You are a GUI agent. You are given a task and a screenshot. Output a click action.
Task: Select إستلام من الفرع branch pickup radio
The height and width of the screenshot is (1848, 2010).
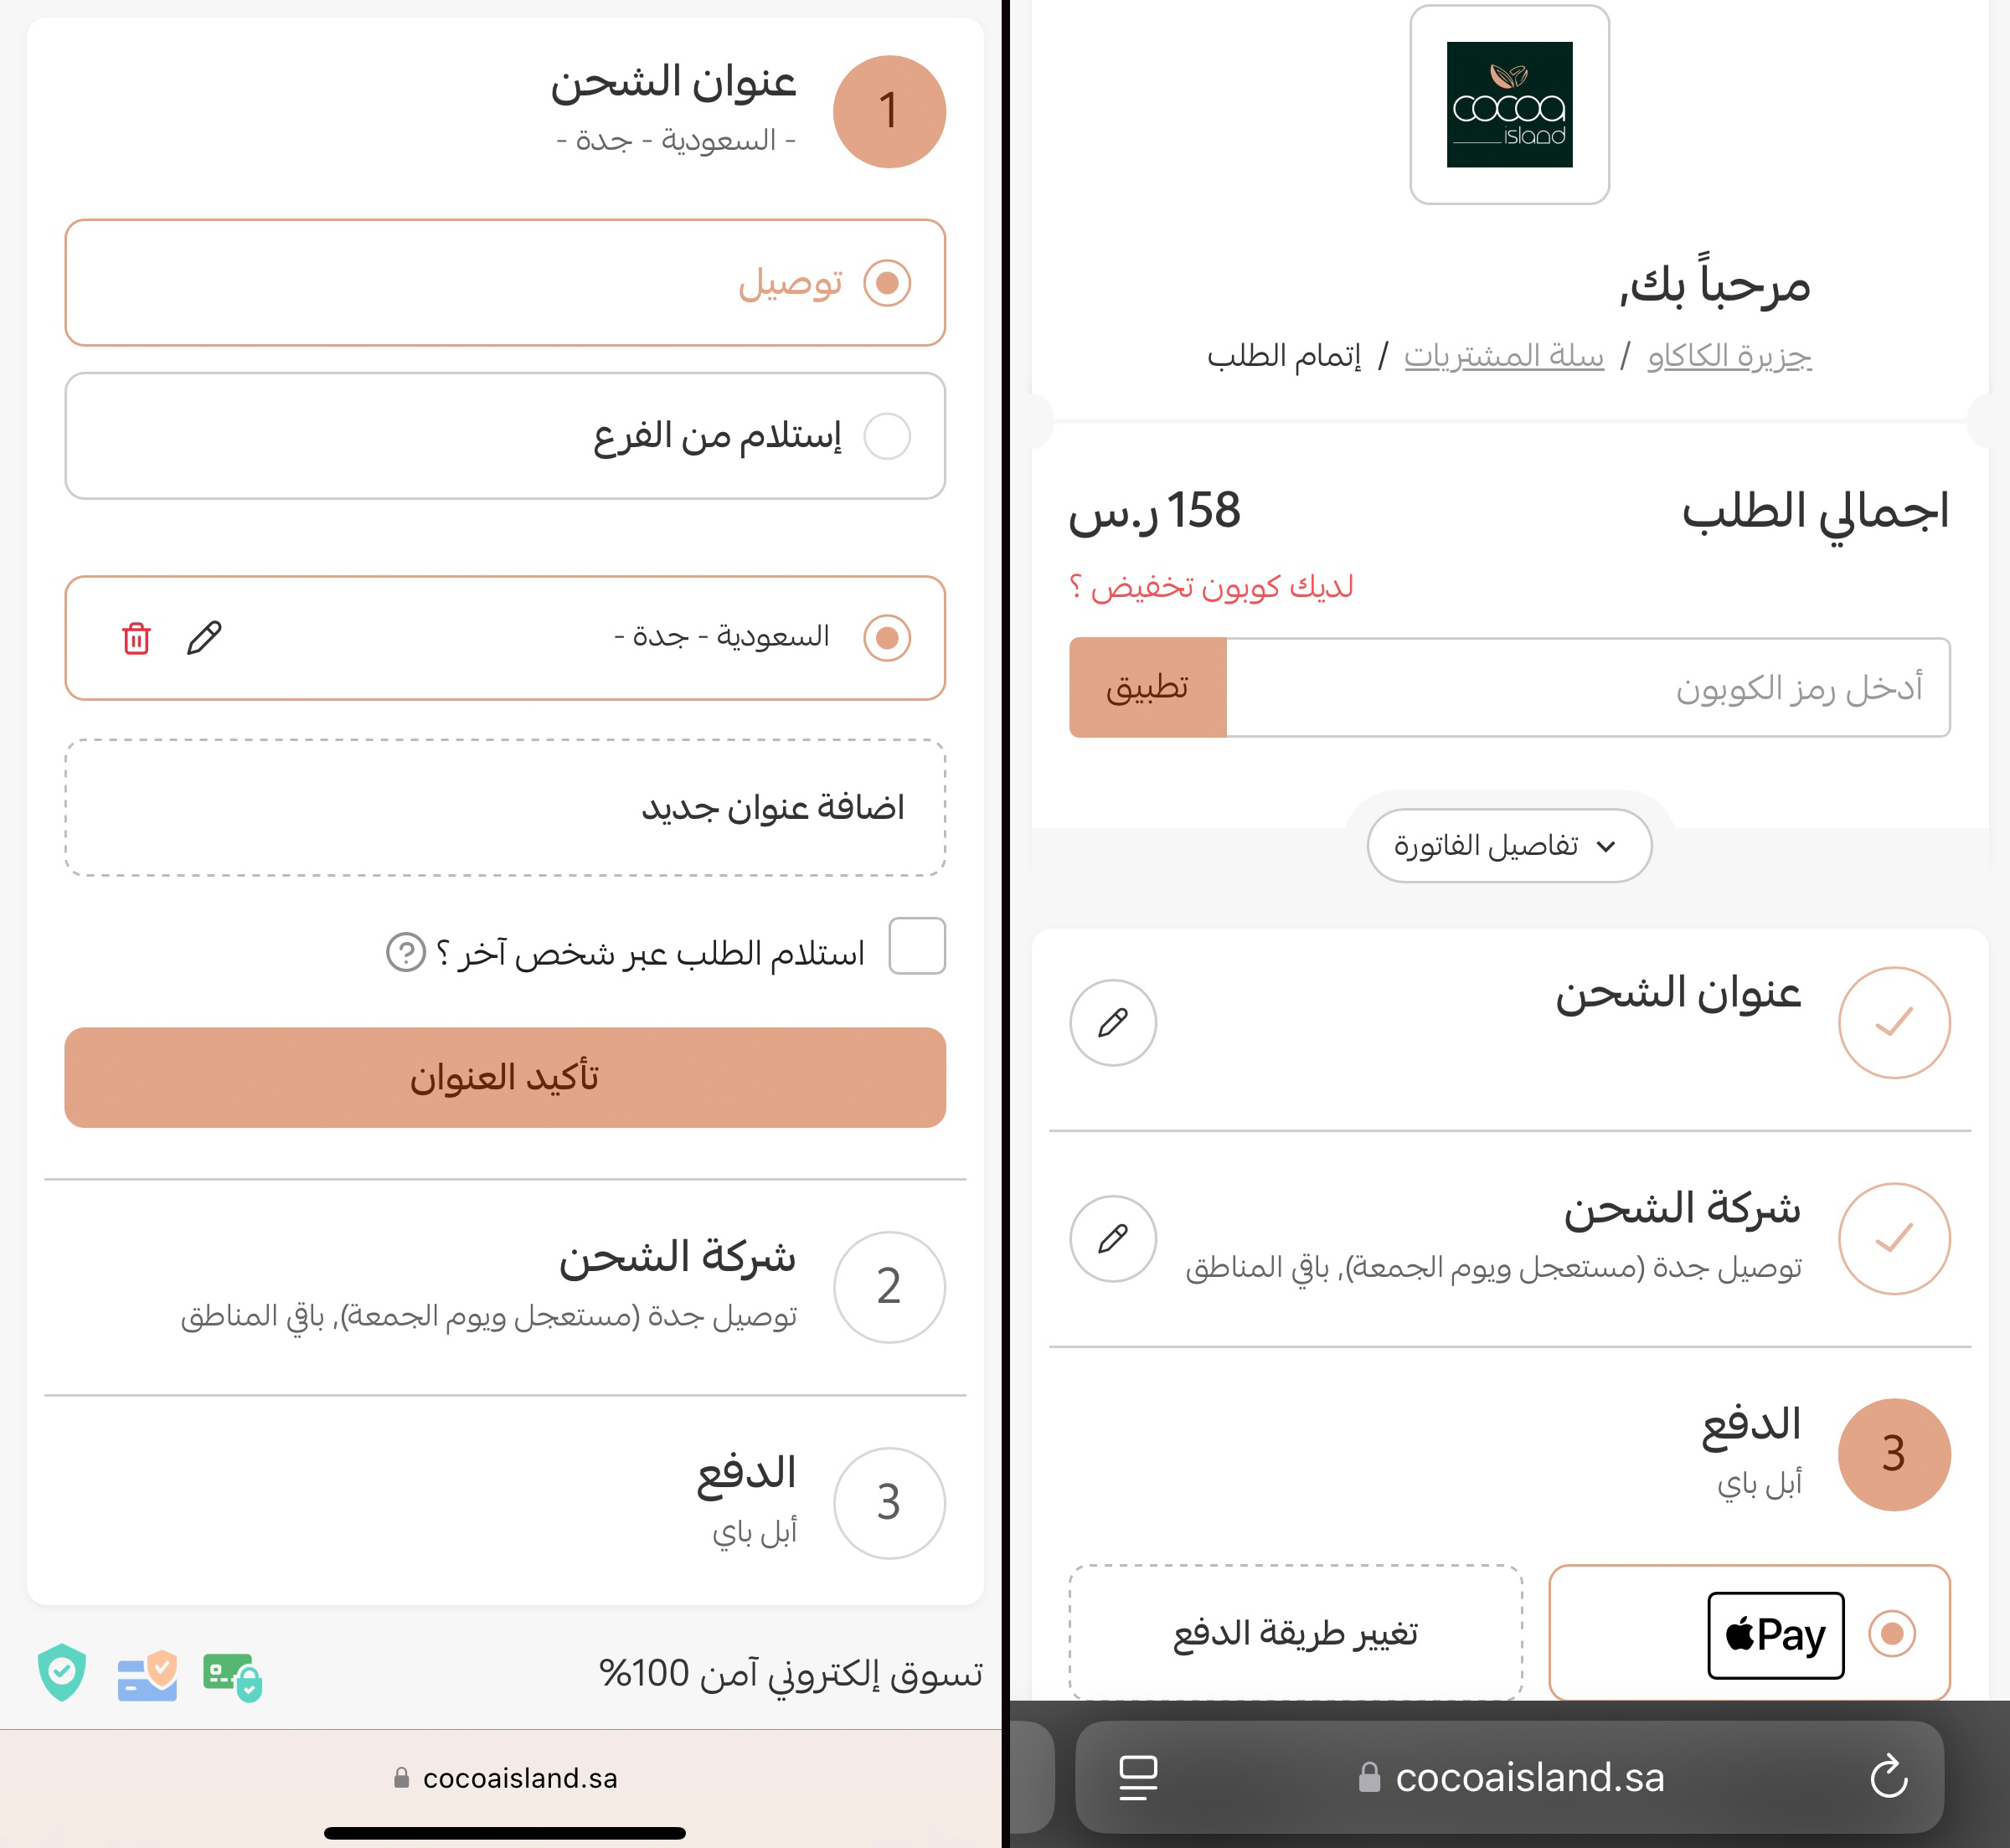(886, 436)
